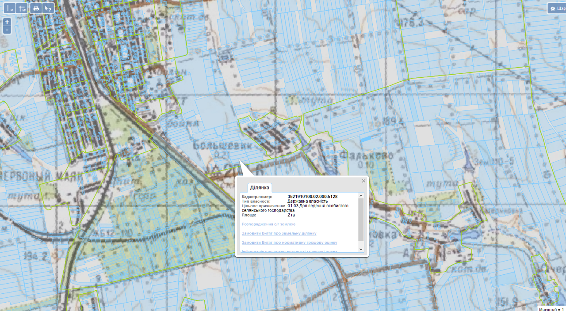Click cadastral number 3521910100:02:000:5128

pos(313,197)
